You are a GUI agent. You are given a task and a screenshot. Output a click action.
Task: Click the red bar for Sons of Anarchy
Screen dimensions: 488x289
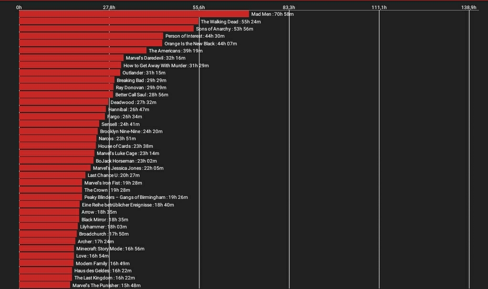[x=106, y=29]
